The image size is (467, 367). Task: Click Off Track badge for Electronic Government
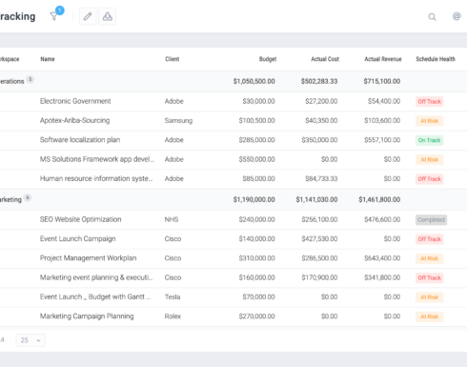pyautogui.click(x=429, y=102)
